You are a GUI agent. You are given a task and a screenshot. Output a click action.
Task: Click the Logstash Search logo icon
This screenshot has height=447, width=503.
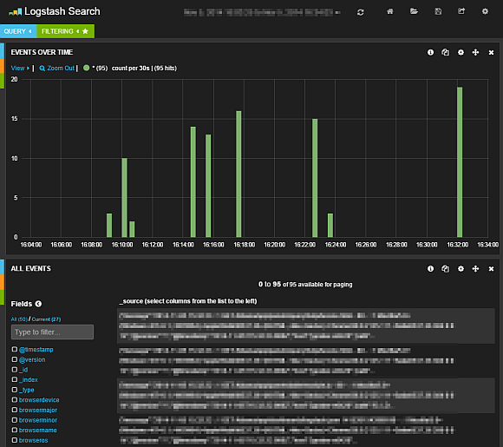15,12
